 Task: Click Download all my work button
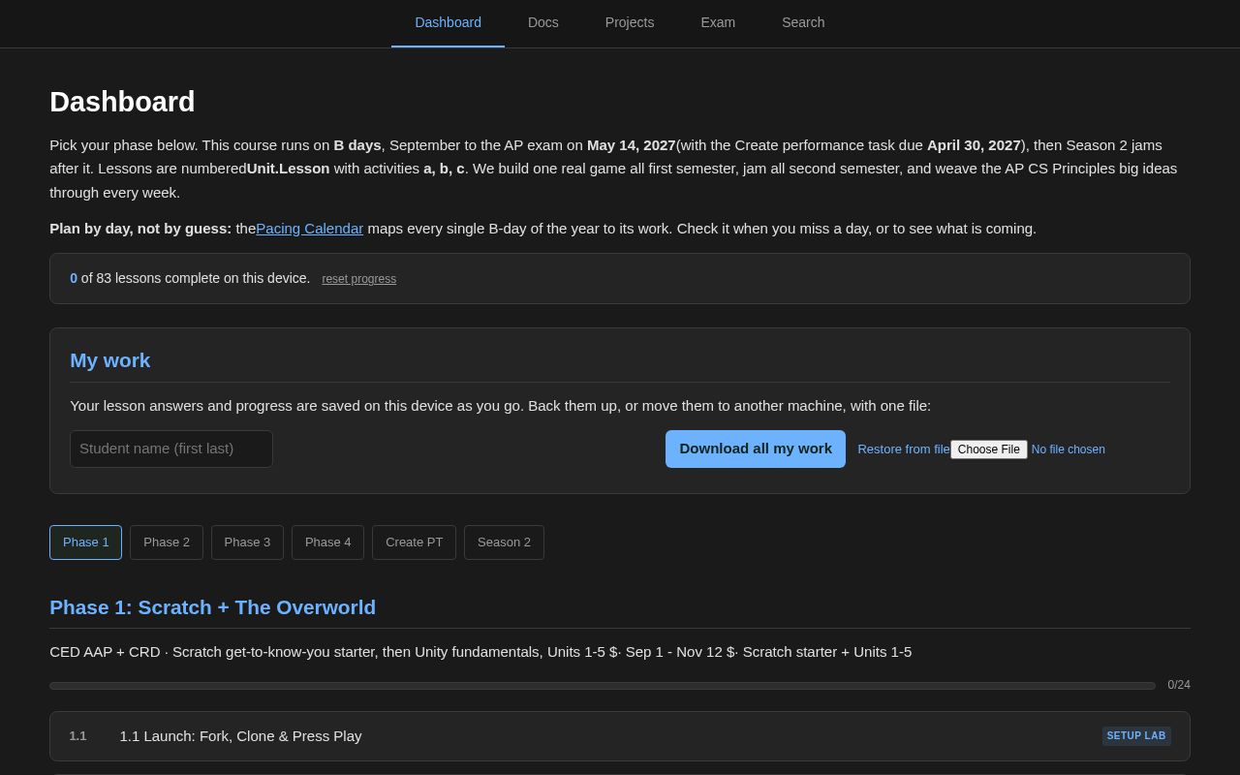pos(756,449)
